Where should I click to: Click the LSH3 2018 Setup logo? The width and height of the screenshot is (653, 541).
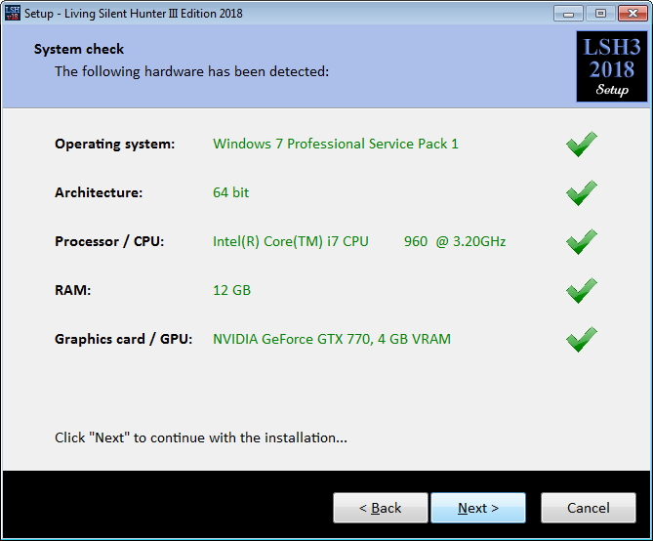(611, 66)
